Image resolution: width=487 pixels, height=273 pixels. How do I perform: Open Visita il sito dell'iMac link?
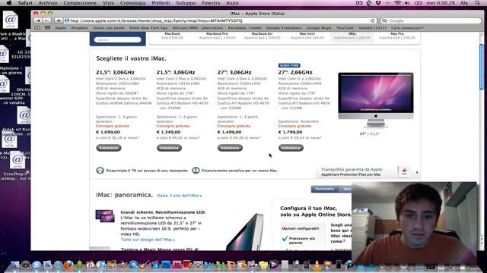(x=180, y=196)
